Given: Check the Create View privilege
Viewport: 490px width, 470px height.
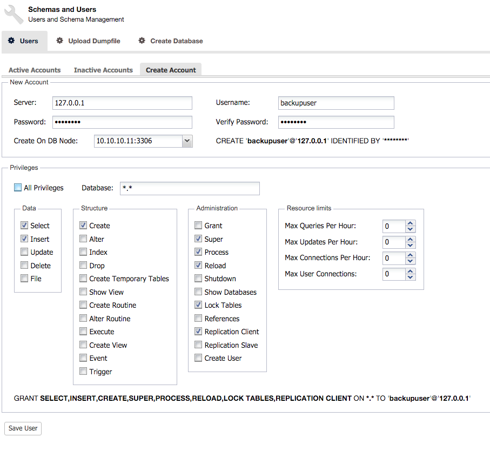Looking at the screenshot, I should [83, 345].
